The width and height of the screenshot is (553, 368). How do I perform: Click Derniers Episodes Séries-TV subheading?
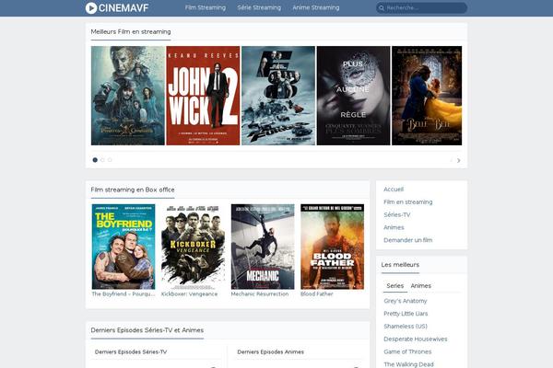(x=131, y=351)
